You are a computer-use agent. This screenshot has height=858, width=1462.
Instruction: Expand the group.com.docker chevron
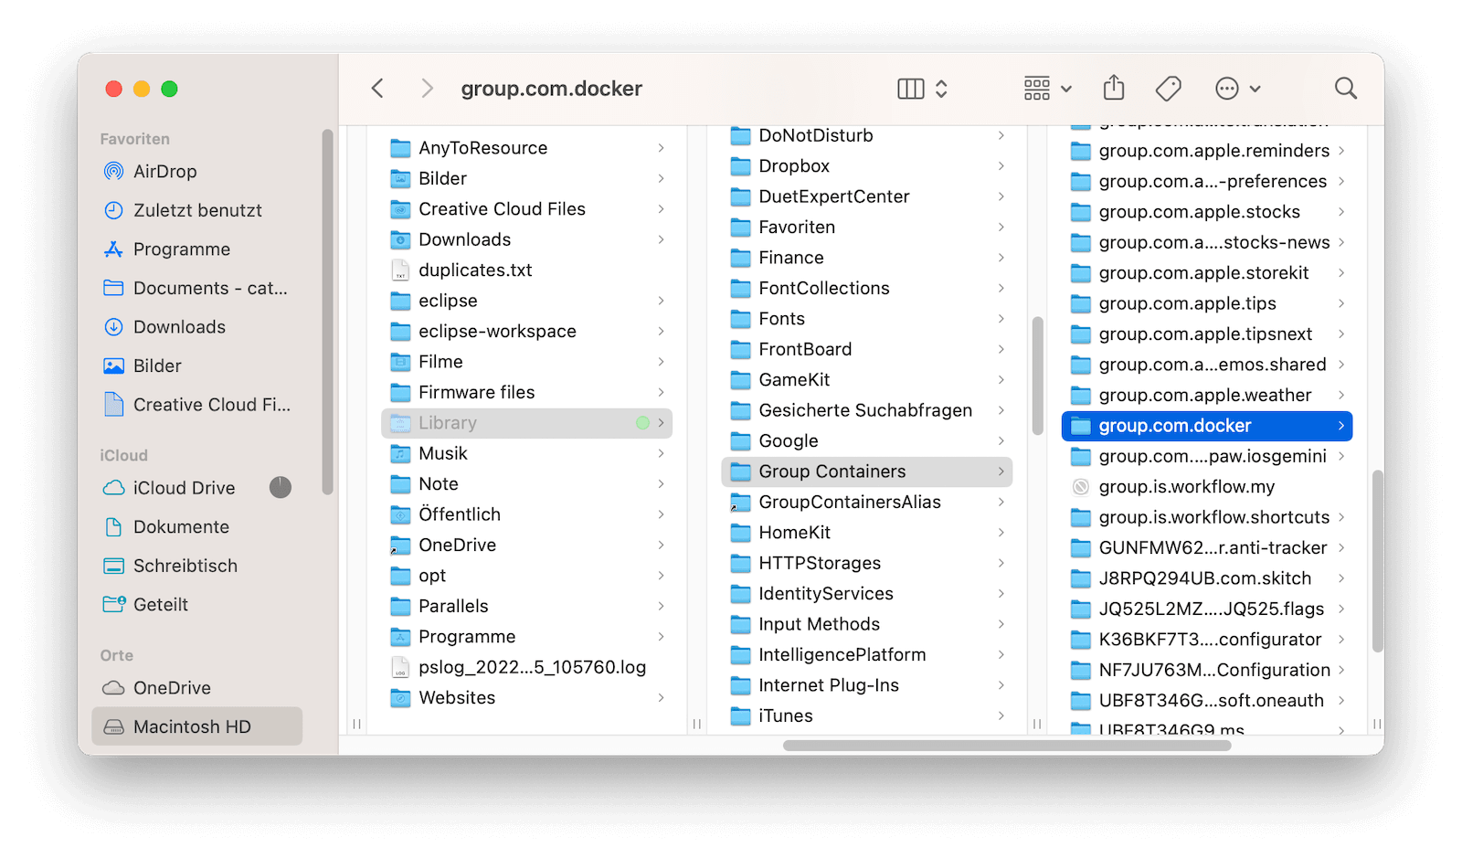(x=1340, y=426)
